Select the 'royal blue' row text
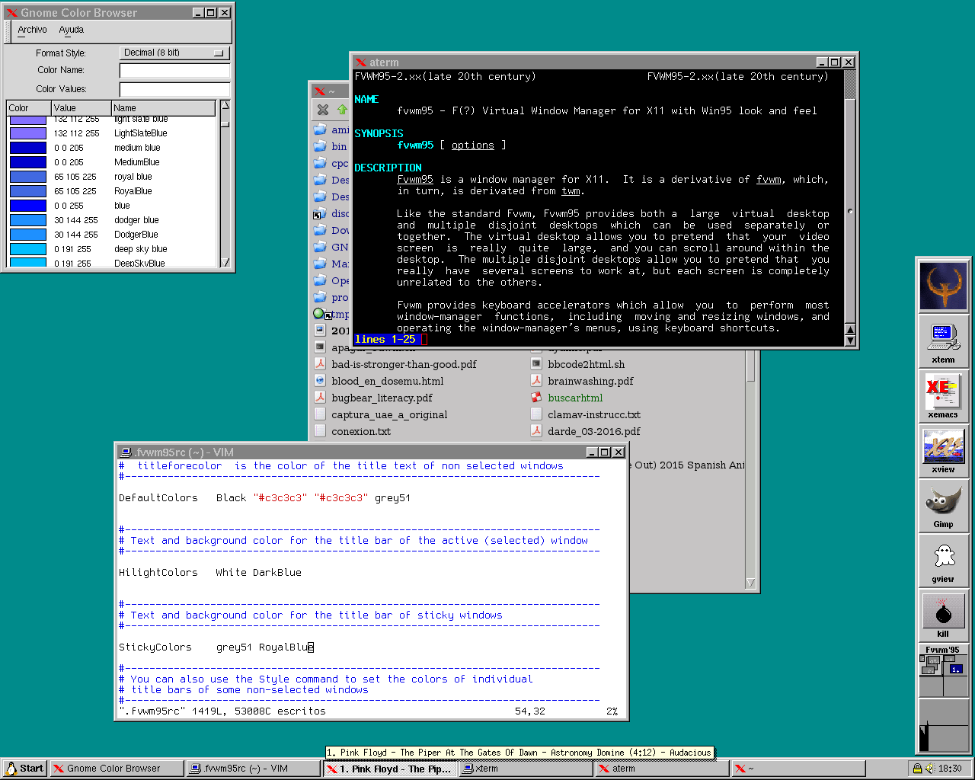The width and height of the screenshot is (975, 780). (x=133, y=177)
